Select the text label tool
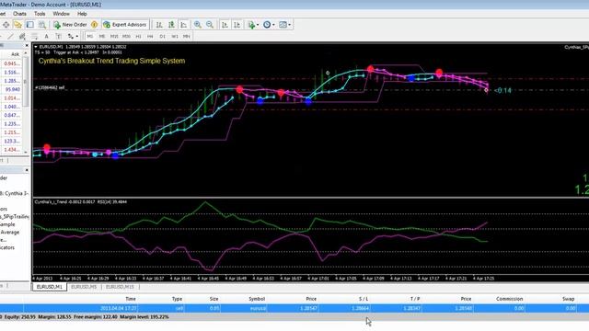 coord(58,37)
